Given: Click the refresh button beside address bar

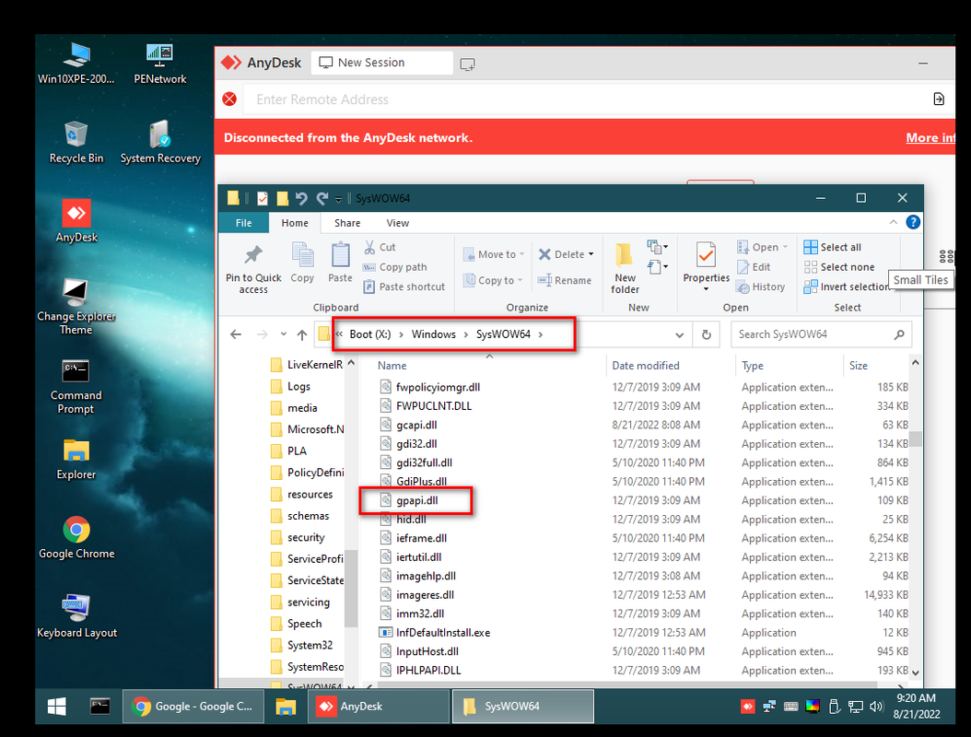Looking at the screenshot, I should point(706,334).
